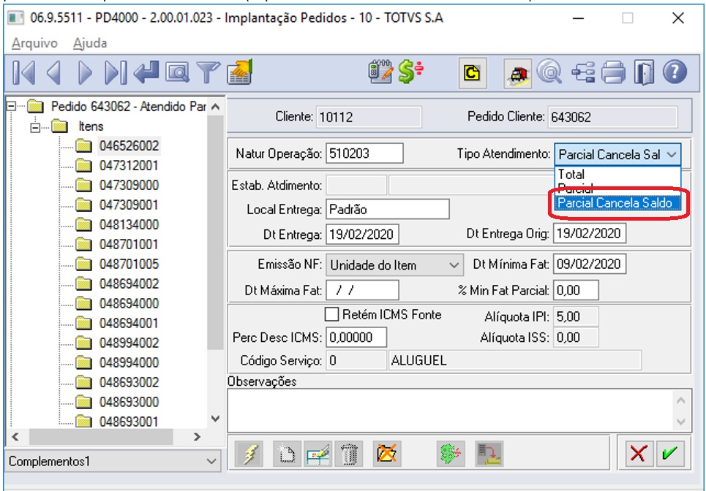Select item 048693002 in the tree

(129, 382)
